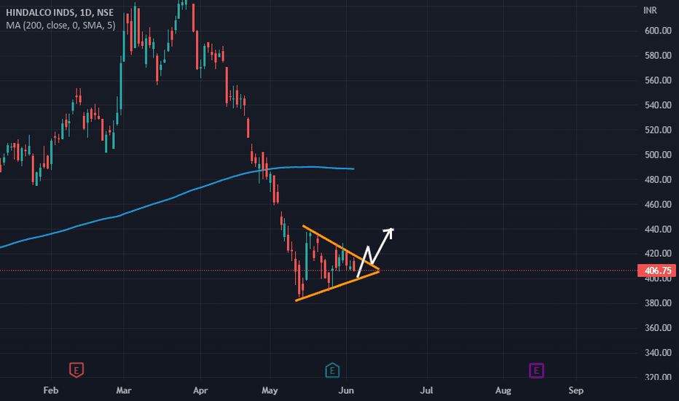Click the 580.00 price axis label
The width and height of the screenshot is (679, 401).
[x=658, y=55]
